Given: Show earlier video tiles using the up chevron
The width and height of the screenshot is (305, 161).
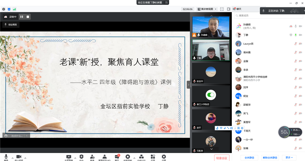Looking at the screenshot, I should [x=211, y=16].
